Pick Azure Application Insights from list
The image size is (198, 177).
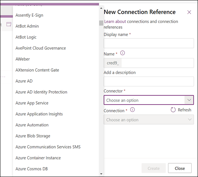(x=56, y=114)
